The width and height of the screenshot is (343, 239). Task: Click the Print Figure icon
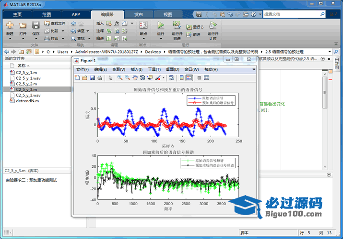99,78
